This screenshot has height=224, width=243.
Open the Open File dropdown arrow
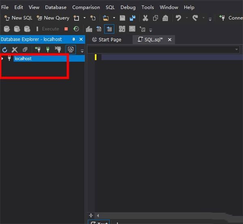coord(114,18)
